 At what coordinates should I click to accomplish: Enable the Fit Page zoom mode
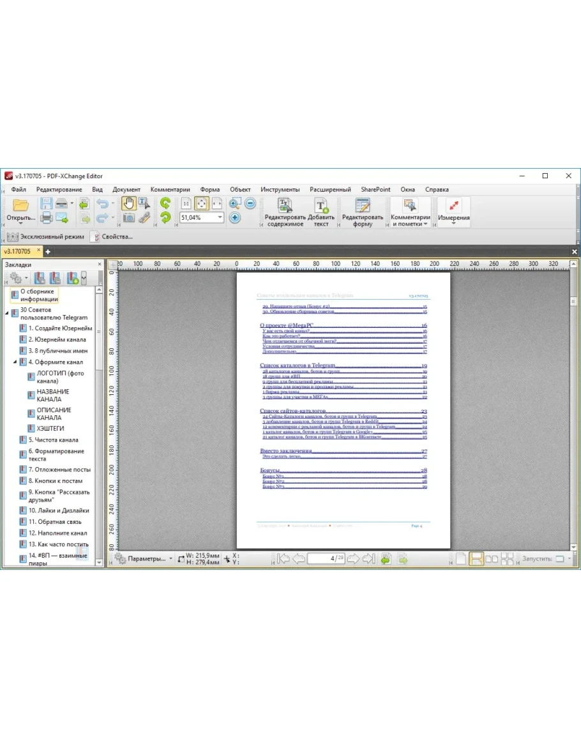202,204
